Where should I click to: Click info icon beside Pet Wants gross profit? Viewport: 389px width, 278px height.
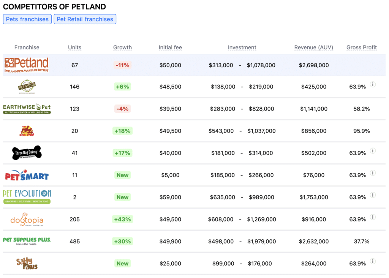pos(373,84)
